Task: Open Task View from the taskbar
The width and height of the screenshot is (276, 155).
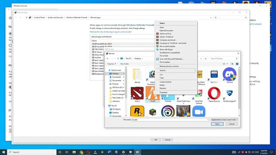Action: click(67, 152)
